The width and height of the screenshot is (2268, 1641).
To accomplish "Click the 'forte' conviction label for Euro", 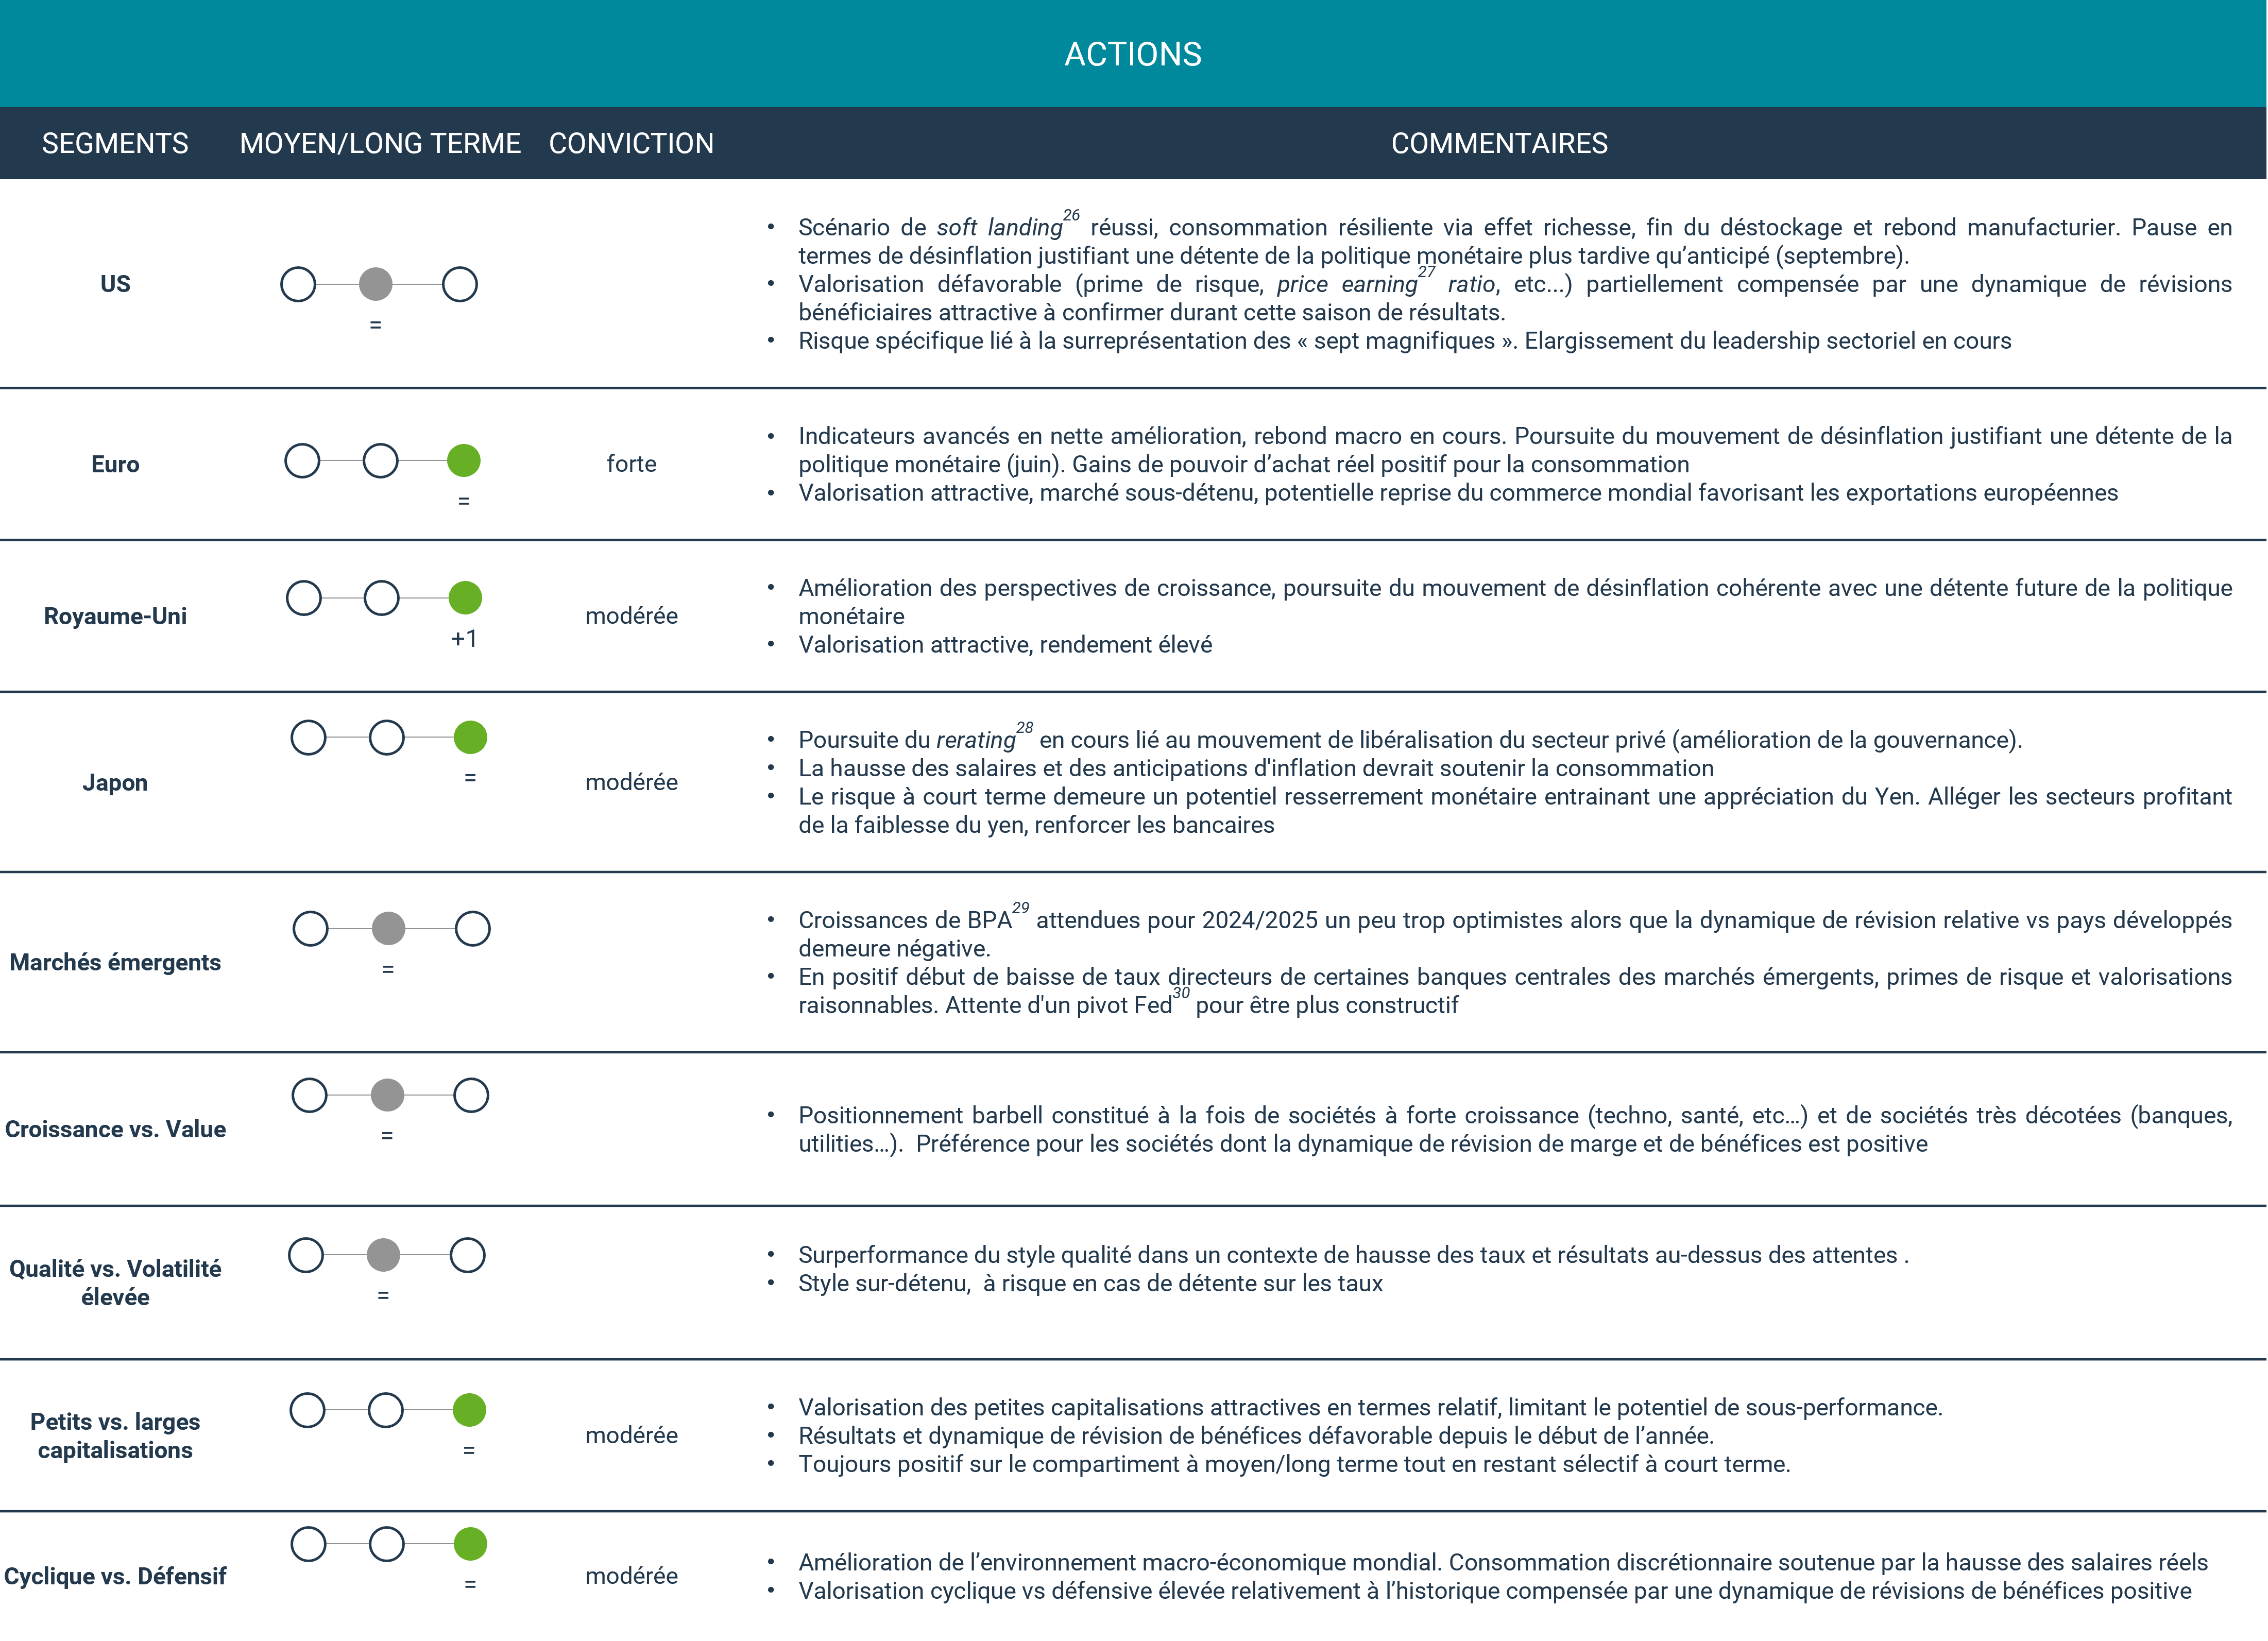I will coord(631,464).
